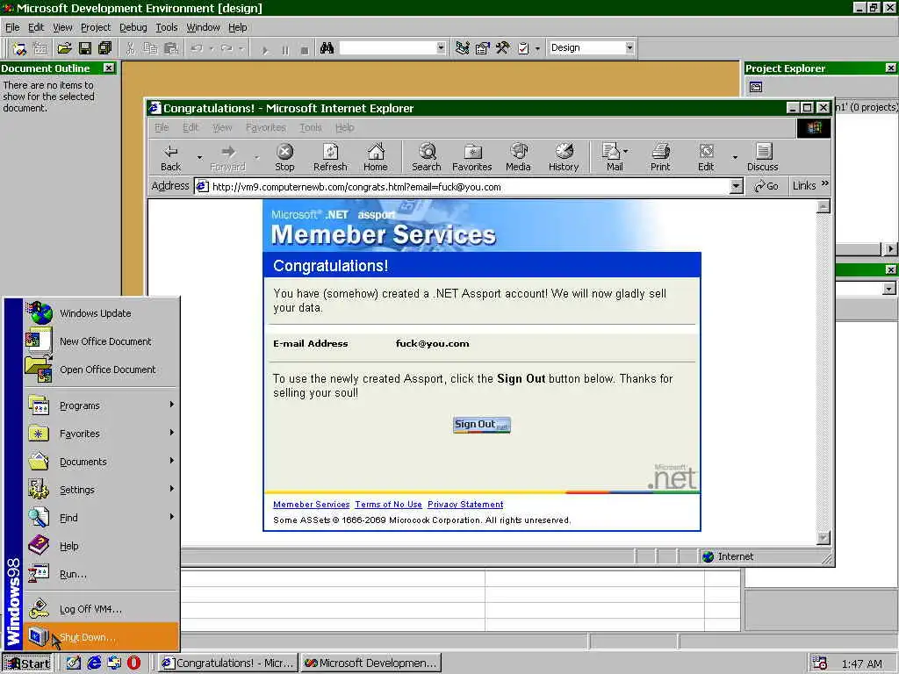Screen dimensions: 899x674
Task: Open the Window menu in Development Environment
Action: coord(203,27)
